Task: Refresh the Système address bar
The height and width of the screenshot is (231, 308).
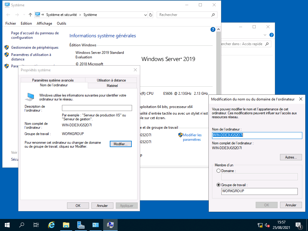Action: [151, 15]
